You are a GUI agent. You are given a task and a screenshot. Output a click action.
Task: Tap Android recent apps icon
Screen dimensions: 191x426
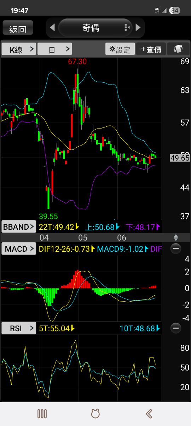point(42,414)
